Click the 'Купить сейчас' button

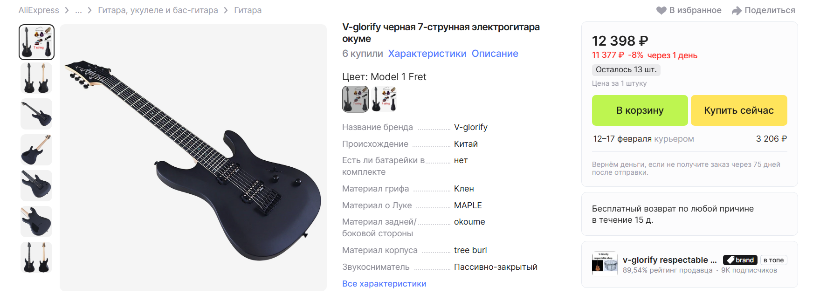[x=739, y=110]
